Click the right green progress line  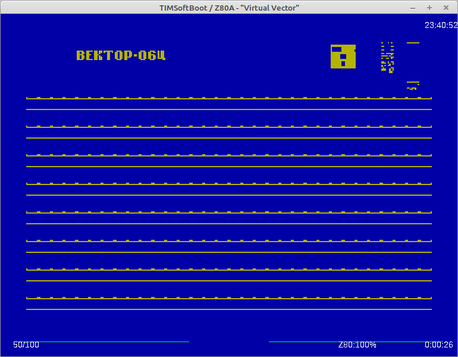click(x=357, y=342)
